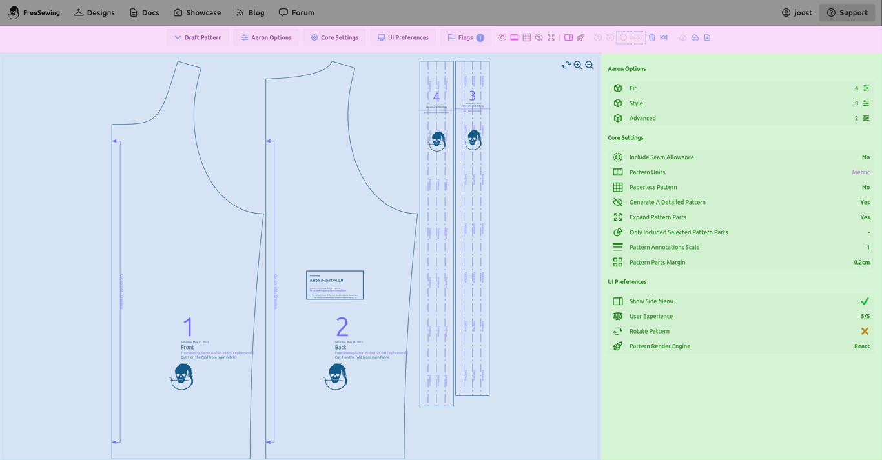Toggle side menu via toolbar panel icon
This screenshot has height=460, width=882.
[x=569, y=37]
